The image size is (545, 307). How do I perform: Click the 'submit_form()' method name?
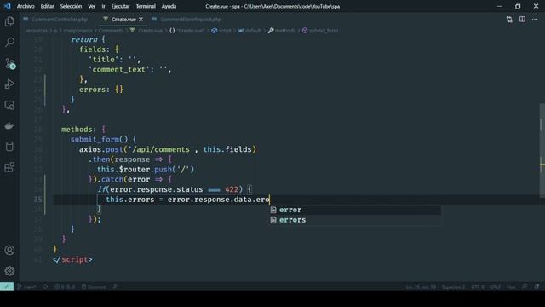click(x=95, y=140)
